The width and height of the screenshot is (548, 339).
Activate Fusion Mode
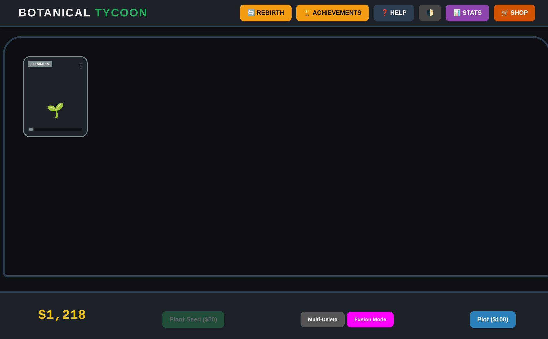[x=370, y=319]
